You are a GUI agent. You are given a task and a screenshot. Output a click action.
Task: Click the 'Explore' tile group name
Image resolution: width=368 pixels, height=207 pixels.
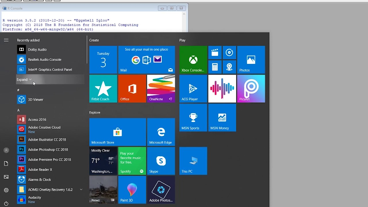coord(95,112)
